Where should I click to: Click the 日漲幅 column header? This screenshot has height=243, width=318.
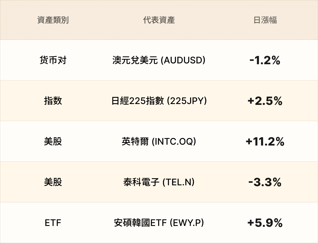265,20
